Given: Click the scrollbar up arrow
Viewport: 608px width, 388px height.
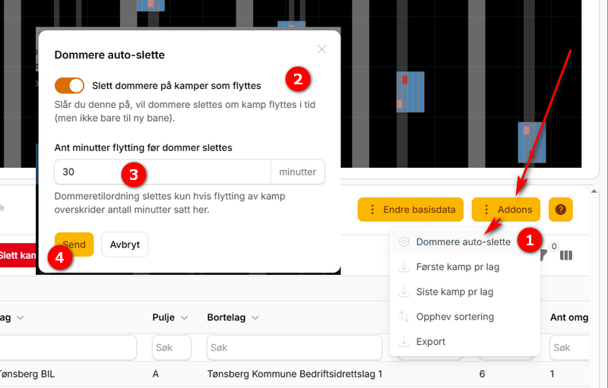Looking at the screenshot, I should click(594, 191).
